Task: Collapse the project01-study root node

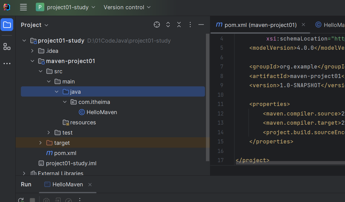Action: [x=24, y=41]
